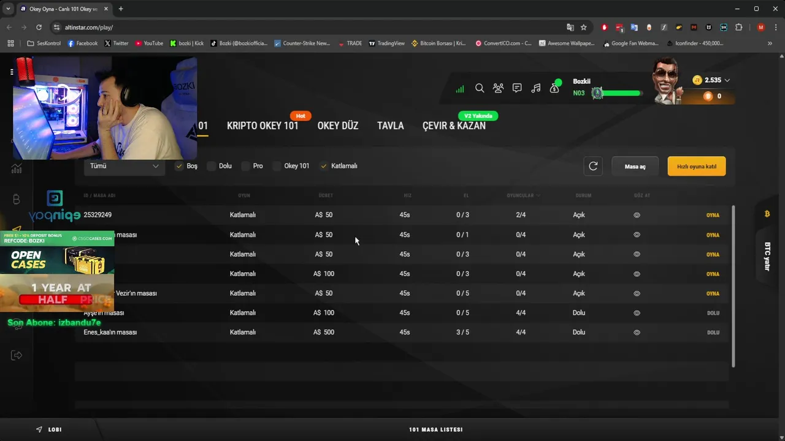Open the sidebar bitcoin icon

click(x=17, y=200)
